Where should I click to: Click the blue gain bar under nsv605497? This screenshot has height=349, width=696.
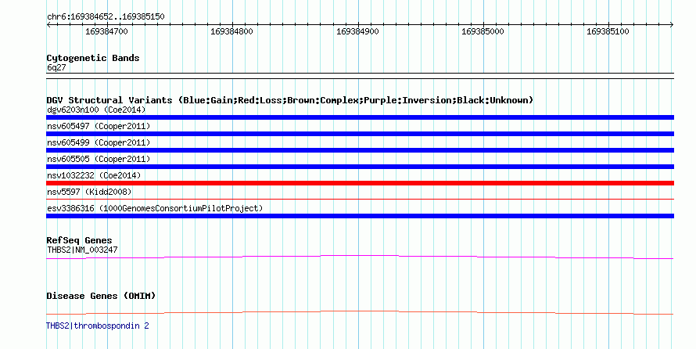point(360,134)
